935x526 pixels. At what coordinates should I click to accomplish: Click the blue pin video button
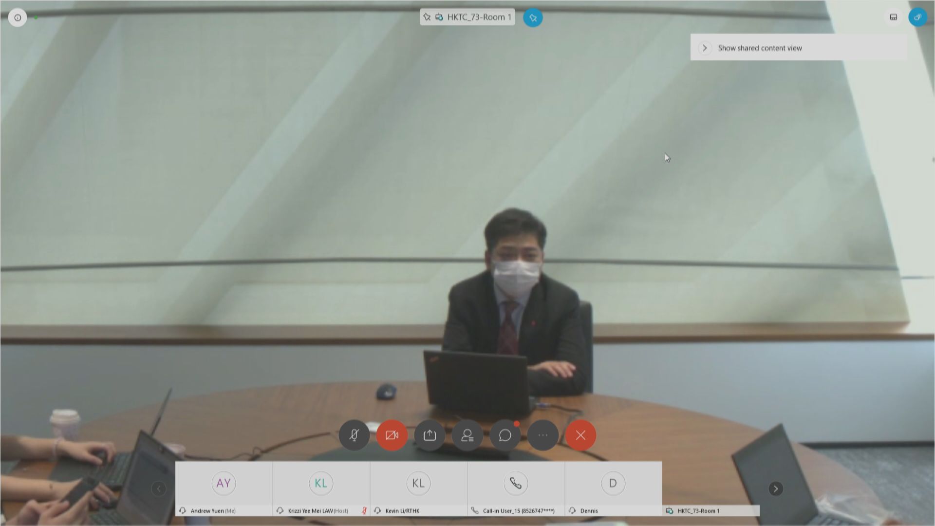click(533, 18)
